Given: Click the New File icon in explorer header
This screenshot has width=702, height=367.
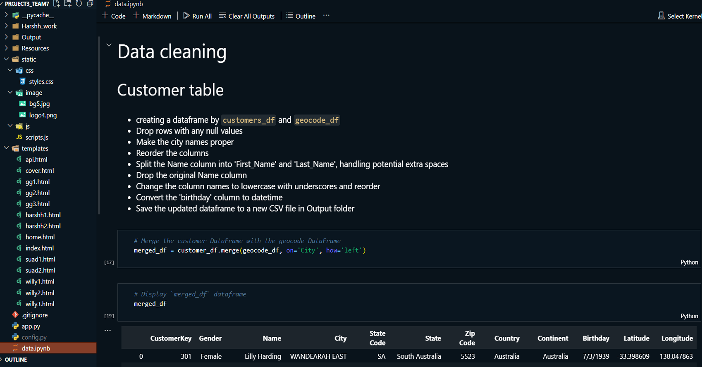Looking at the screenshot, I should 57,4.
